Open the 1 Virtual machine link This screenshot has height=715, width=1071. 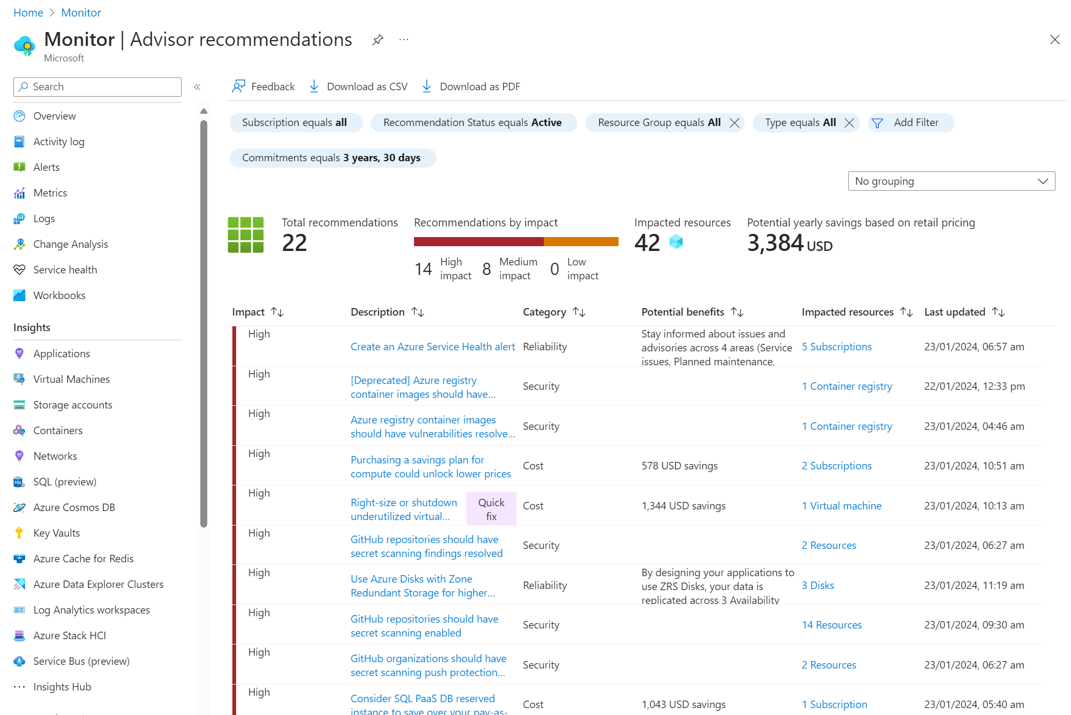click(841, 506)
